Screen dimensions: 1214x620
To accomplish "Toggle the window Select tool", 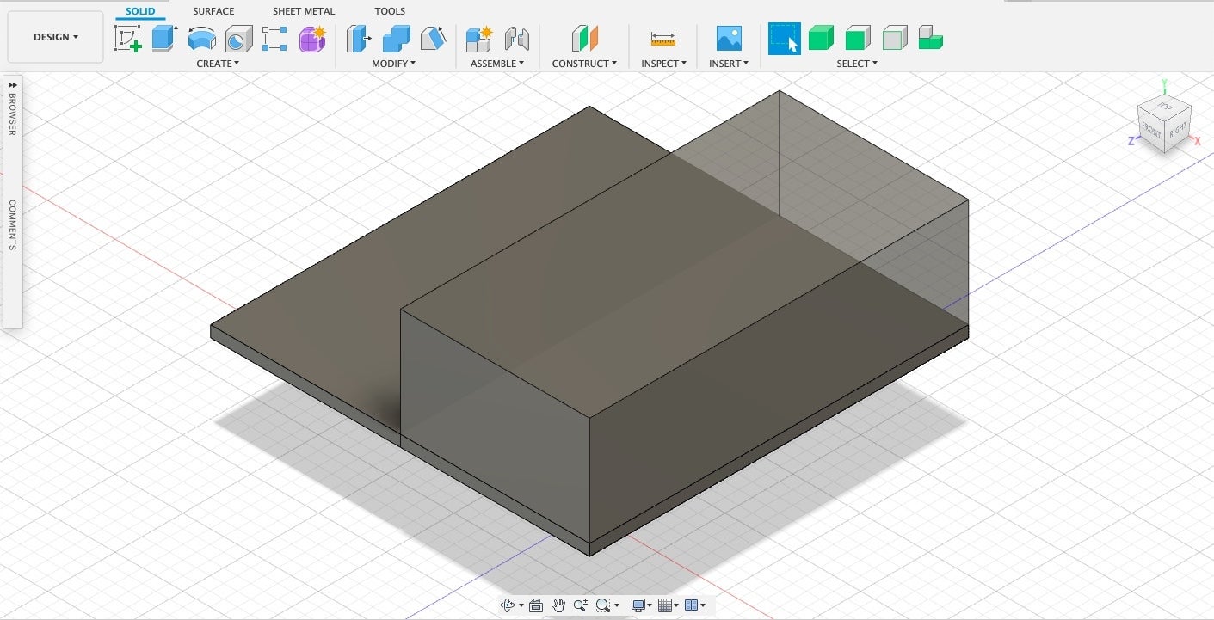I will (x=784, y=39).
